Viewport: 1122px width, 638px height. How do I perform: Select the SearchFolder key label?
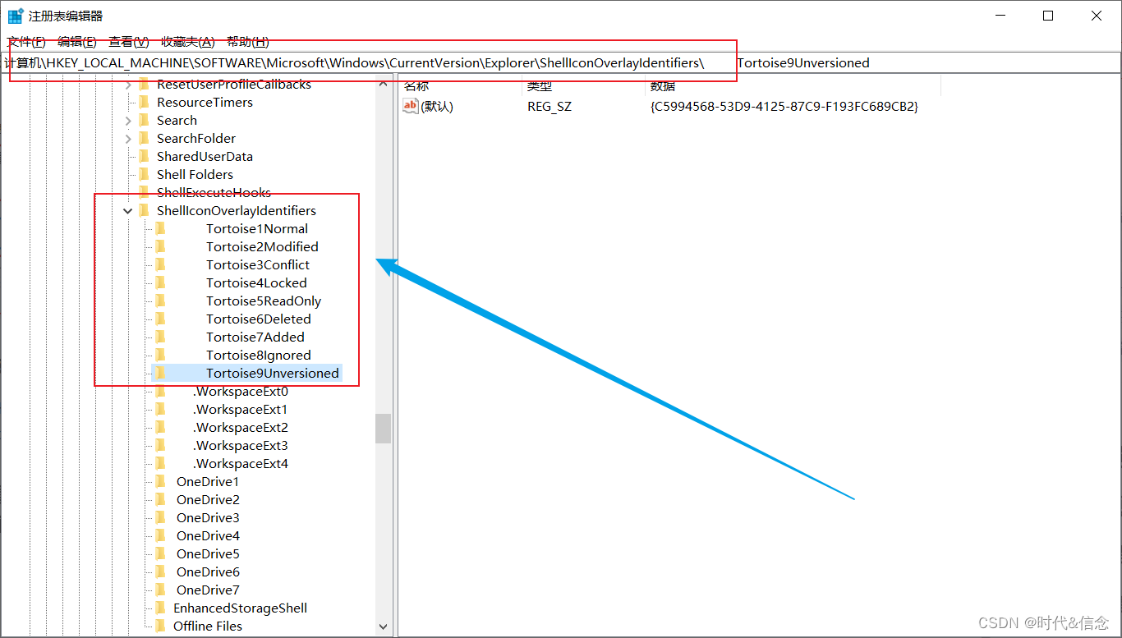coord(196,138)
